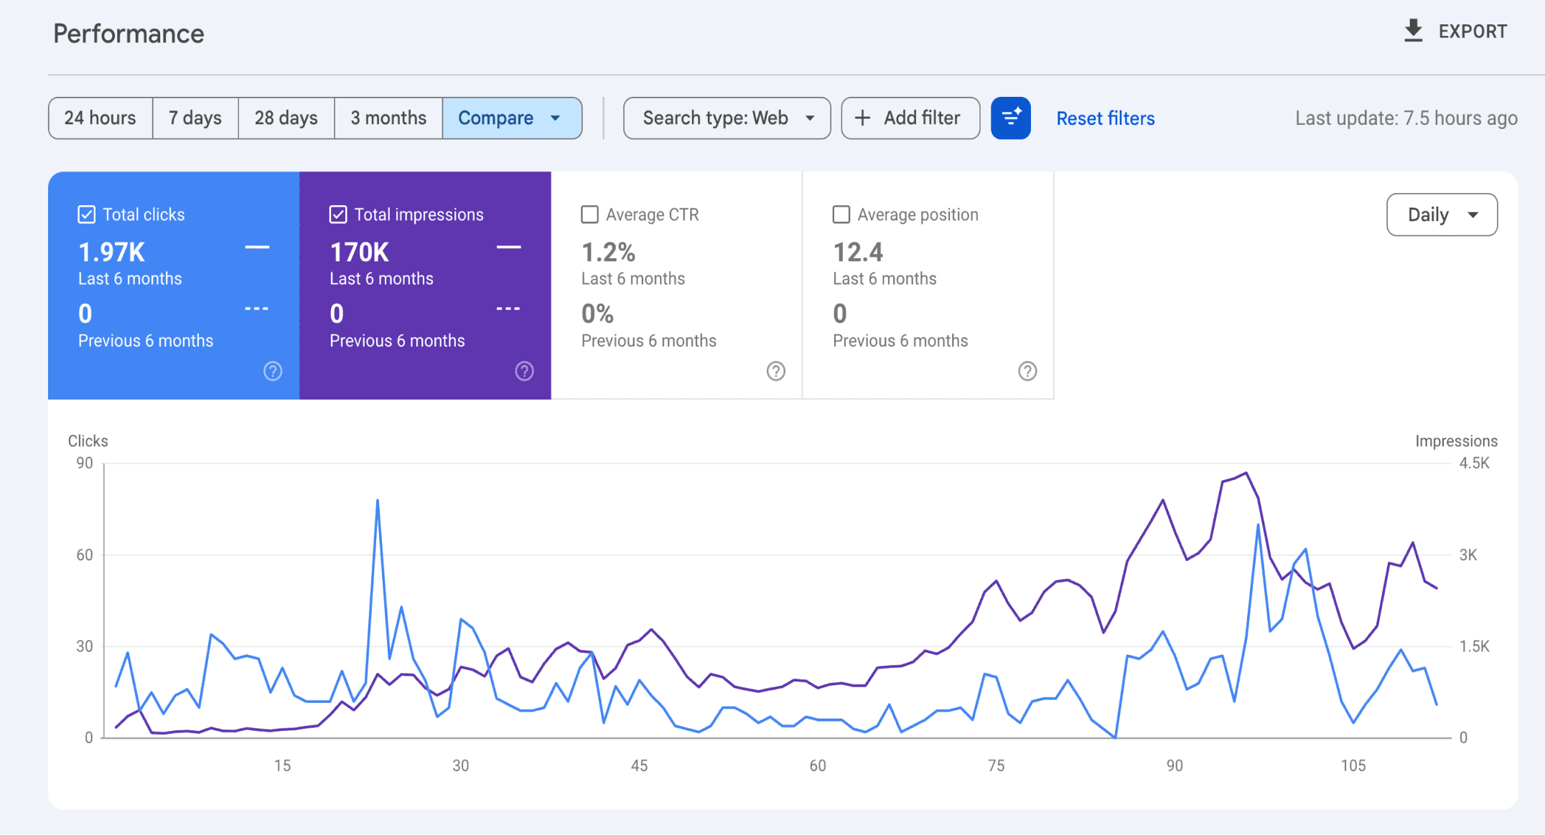This screenshot has width=1545, height=835.
Task: Switch to the 3 months tab
Action: [388, 118]
